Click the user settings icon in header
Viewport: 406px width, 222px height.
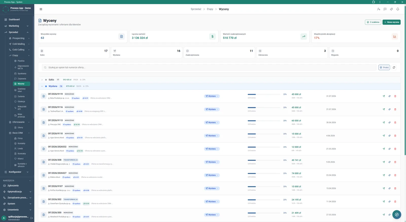click(x=379, y=9)
